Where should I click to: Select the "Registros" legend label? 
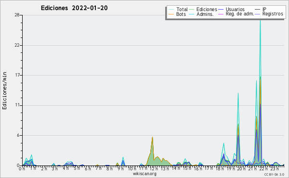[x=273, y=14]
